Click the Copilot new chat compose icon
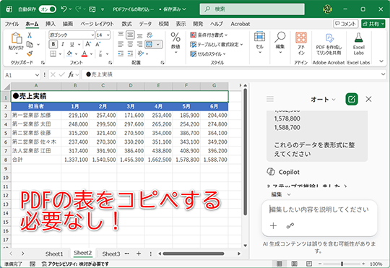The width and height of the screenshot is (390, 268). (352, 99)
